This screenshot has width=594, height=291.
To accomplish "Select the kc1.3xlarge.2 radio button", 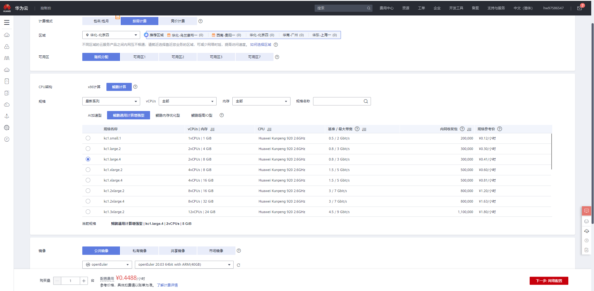I will pyautogui.click(x=88, y=212).
